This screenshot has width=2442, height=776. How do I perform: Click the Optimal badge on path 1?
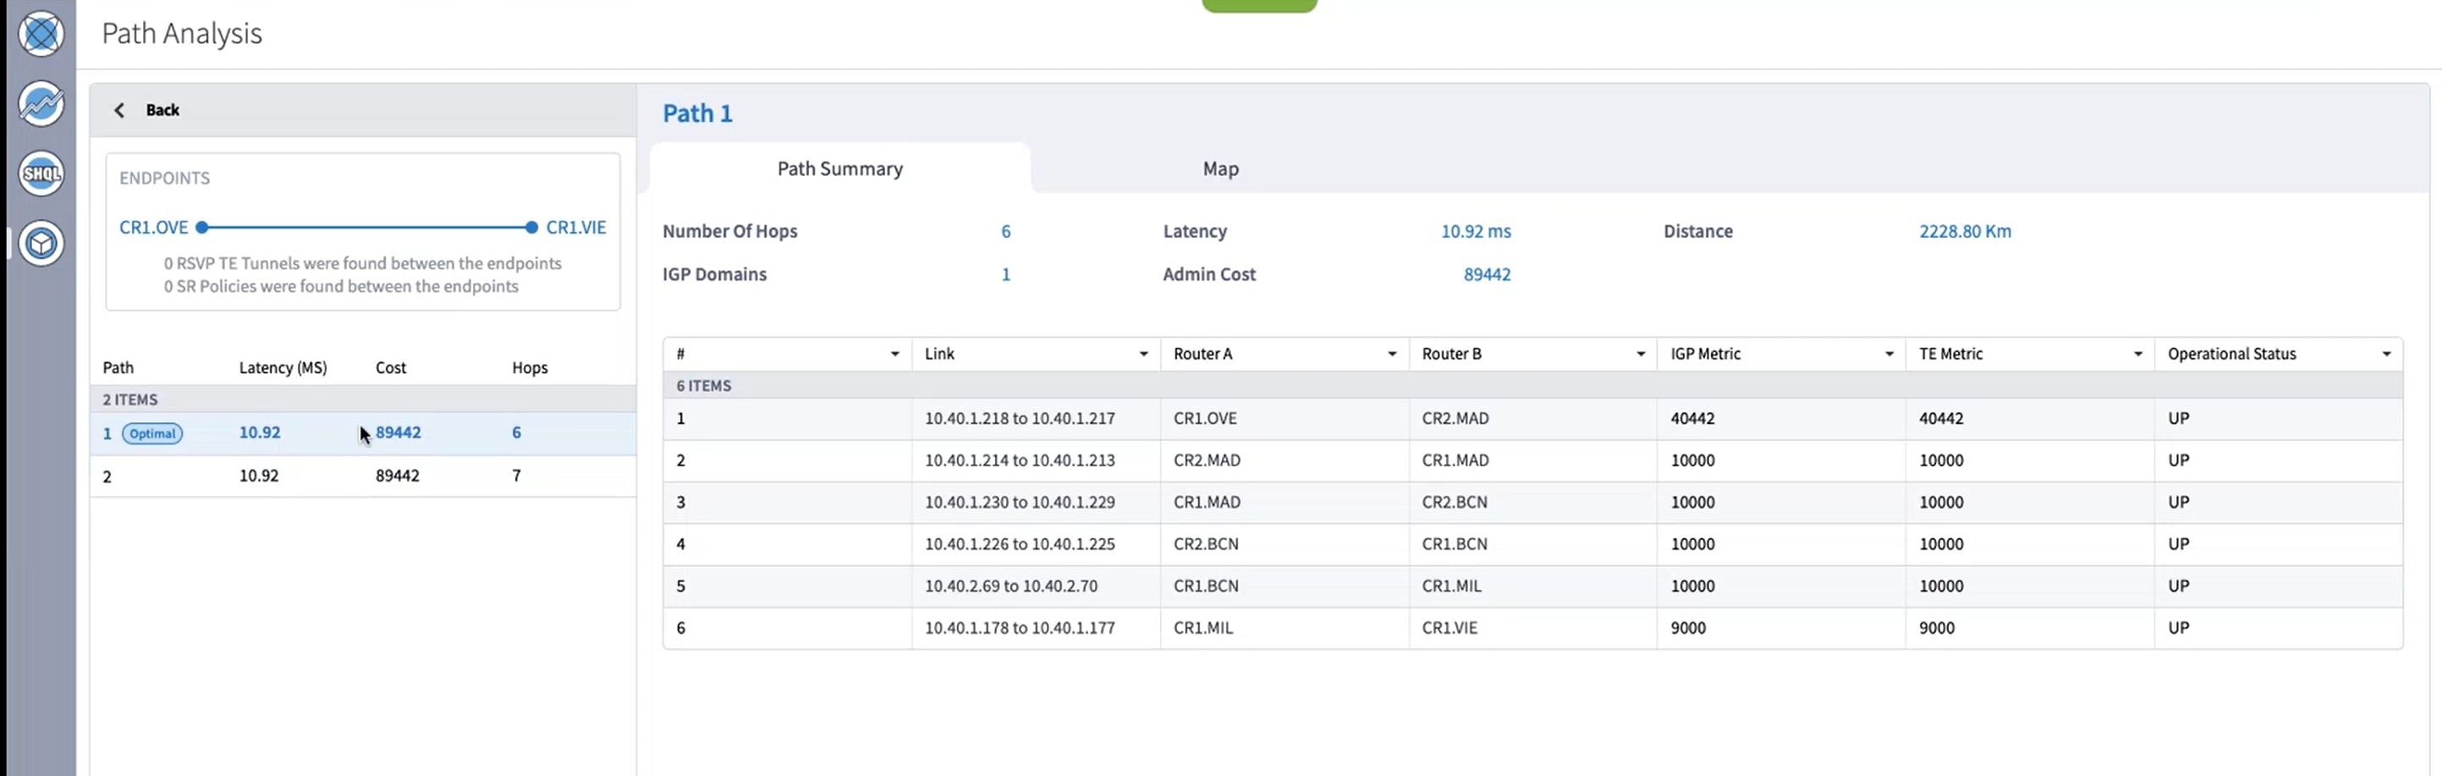[152, 434]
